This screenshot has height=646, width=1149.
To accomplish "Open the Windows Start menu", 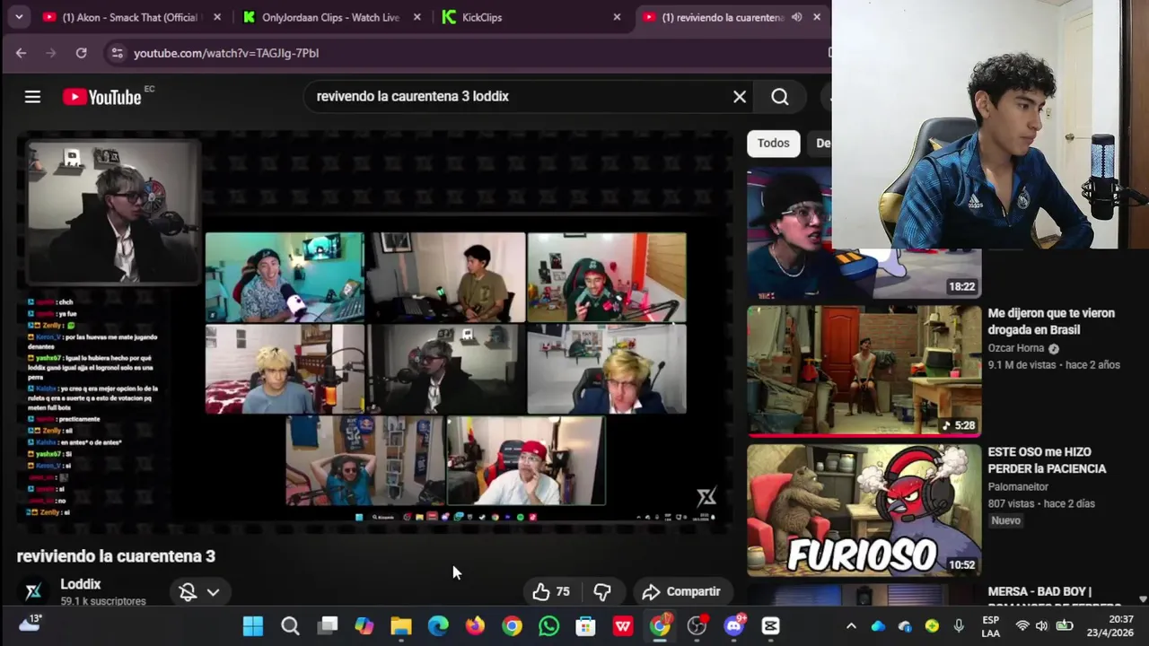I will (253, 626).
